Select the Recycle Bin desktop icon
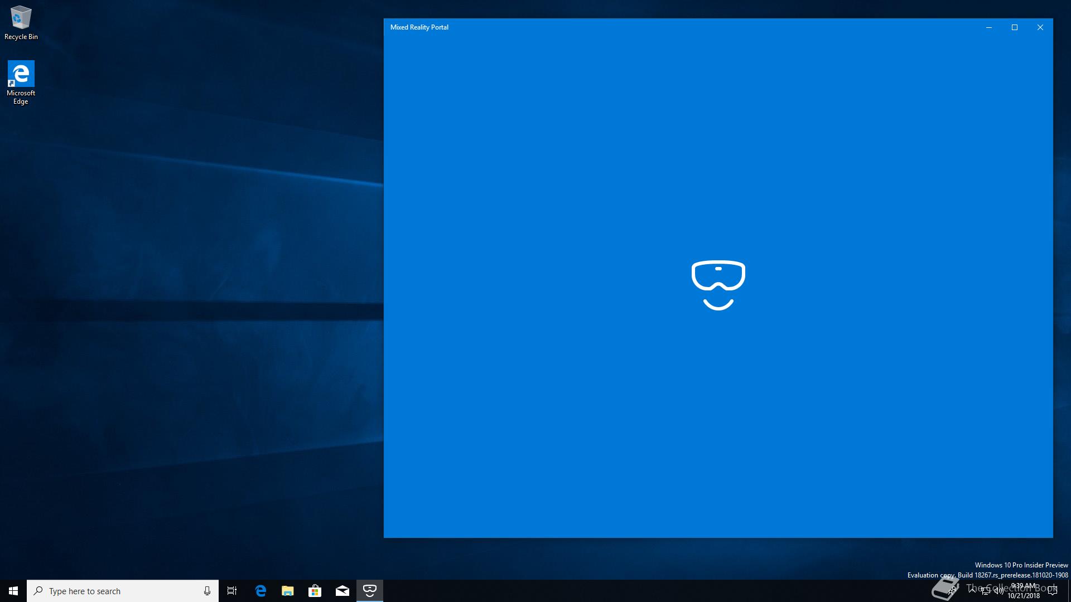The width and height of the screenshot is (1071, 602). click(x=21, y=23)
